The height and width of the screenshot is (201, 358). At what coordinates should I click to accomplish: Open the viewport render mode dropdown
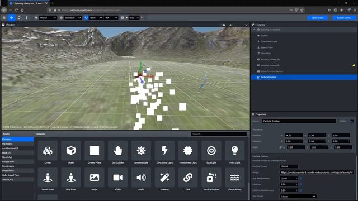(x=238, y=25)
